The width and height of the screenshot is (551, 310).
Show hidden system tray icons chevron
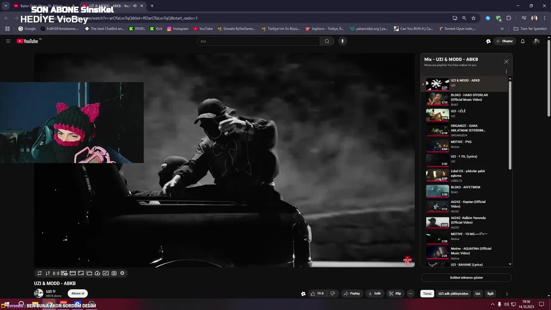(492, 304)
